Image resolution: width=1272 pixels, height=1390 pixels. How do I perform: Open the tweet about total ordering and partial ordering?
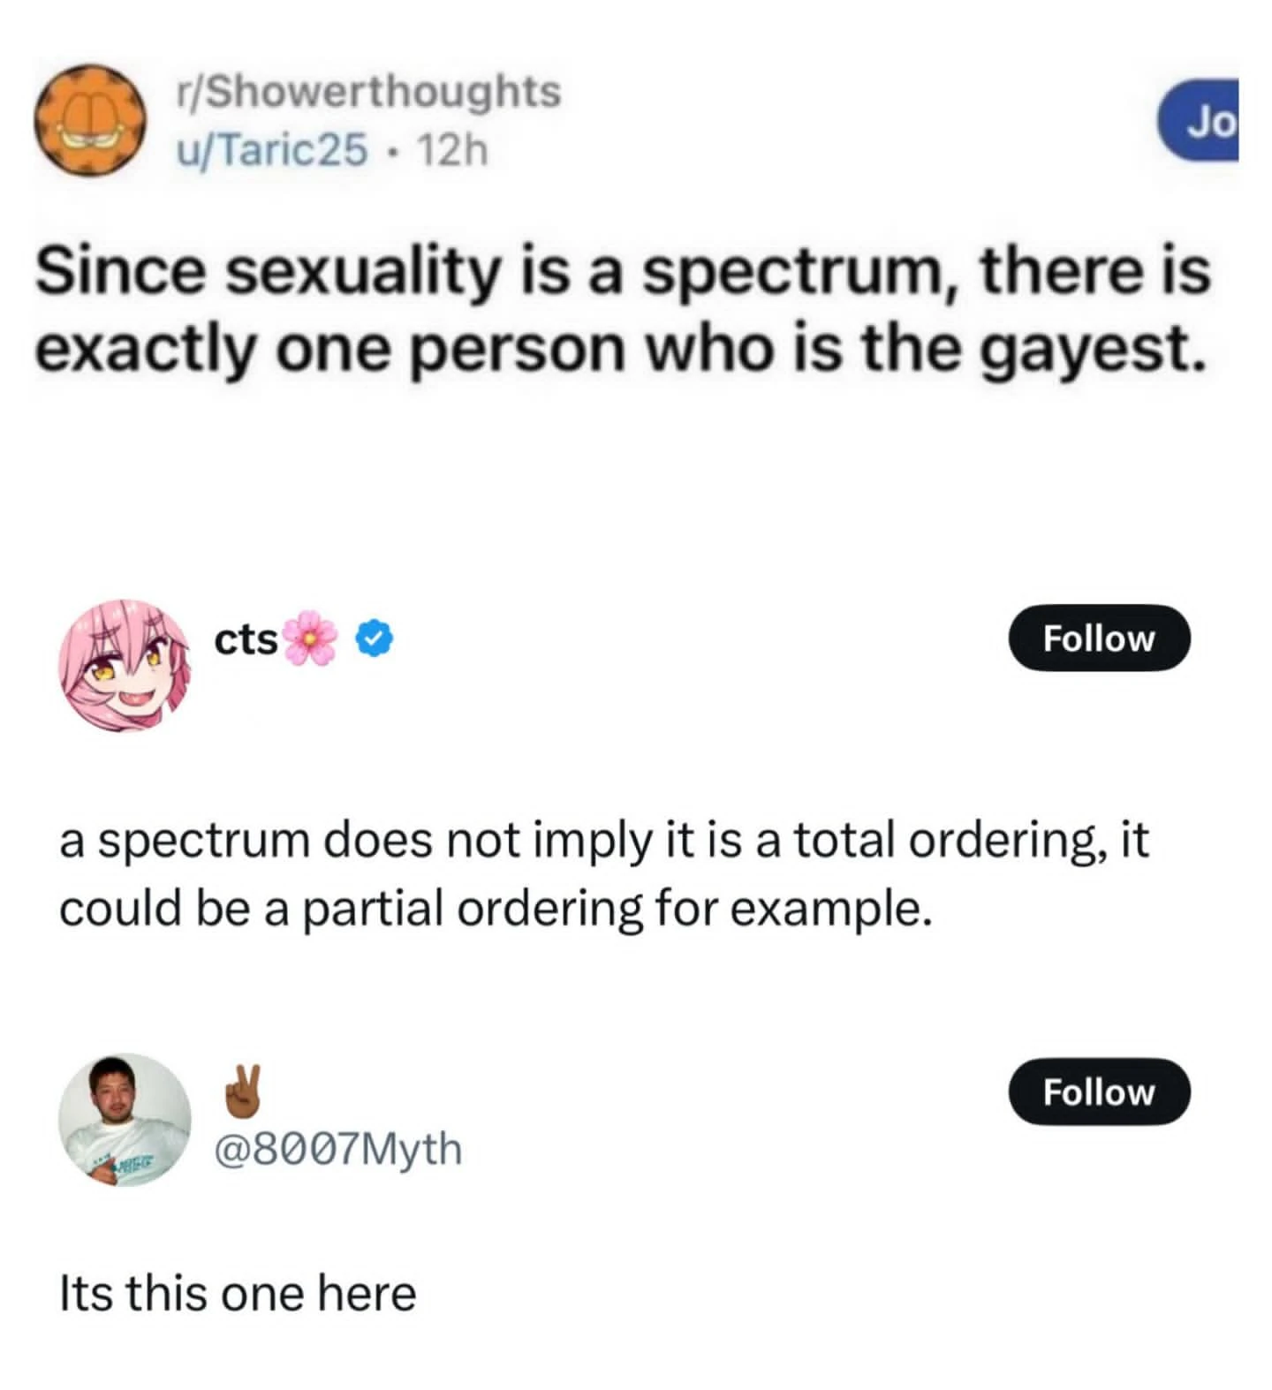point(604,874)
